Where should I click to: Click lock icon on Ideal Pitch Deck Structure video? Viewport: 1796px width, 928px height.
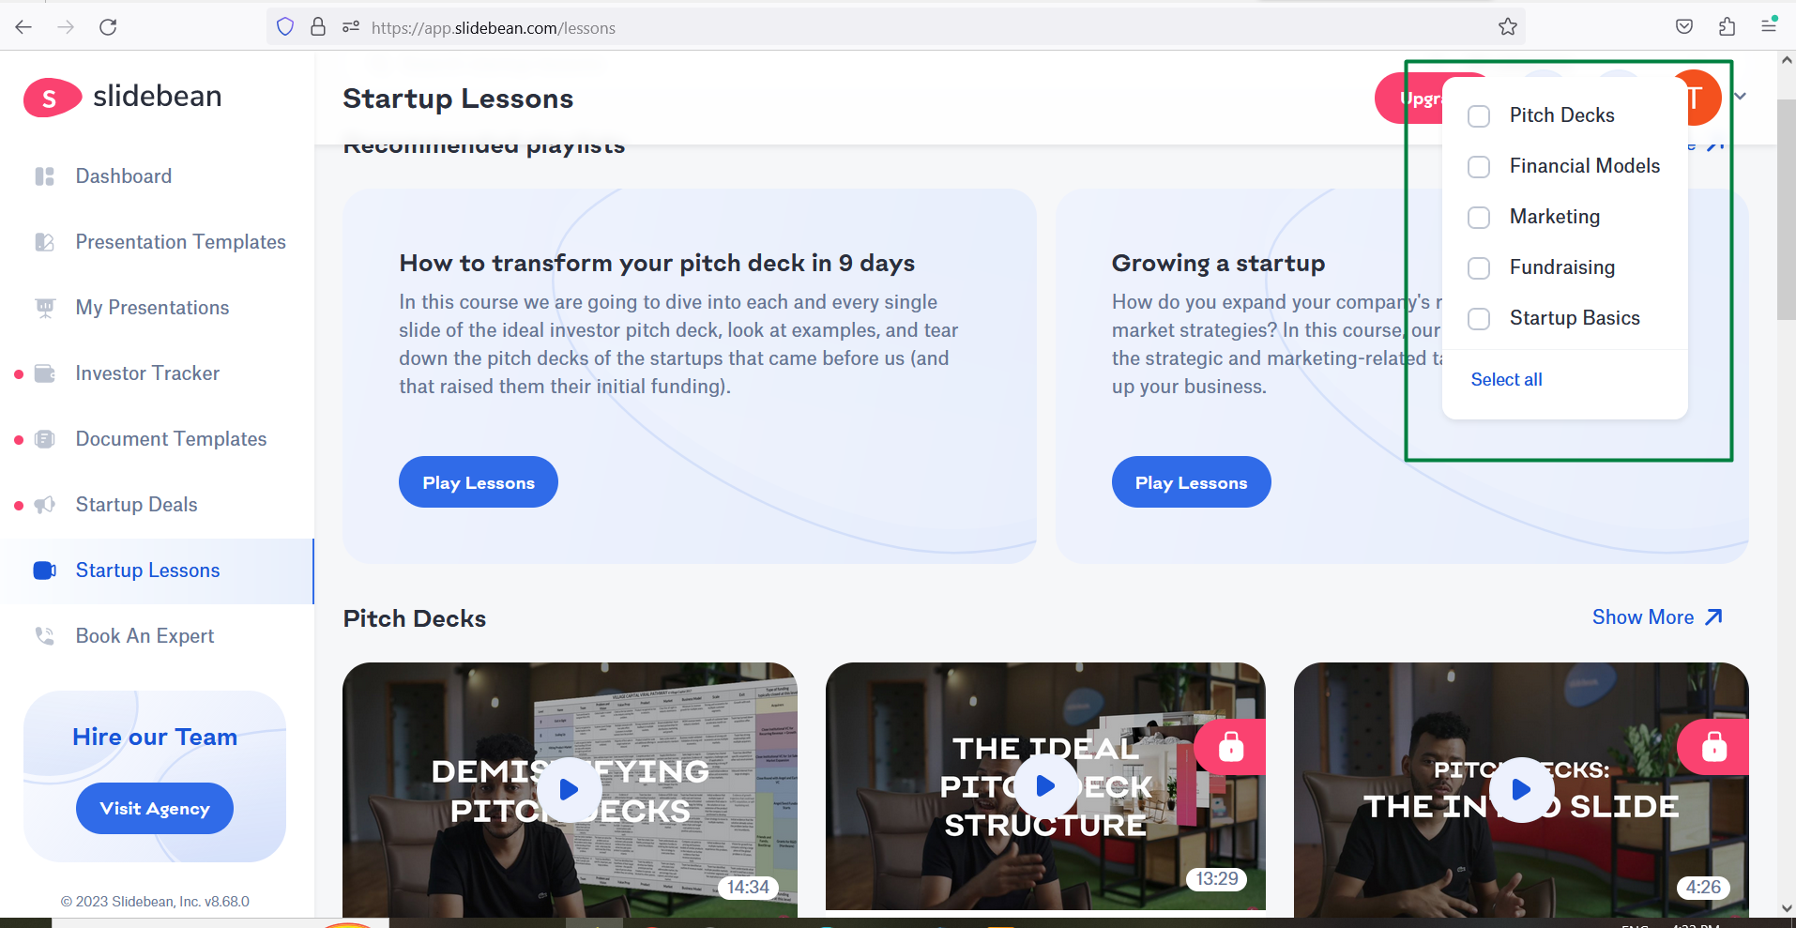click(1231, 747)
